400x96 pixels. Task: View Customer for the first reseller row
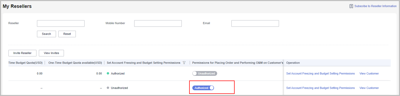[x=369, y=73]
